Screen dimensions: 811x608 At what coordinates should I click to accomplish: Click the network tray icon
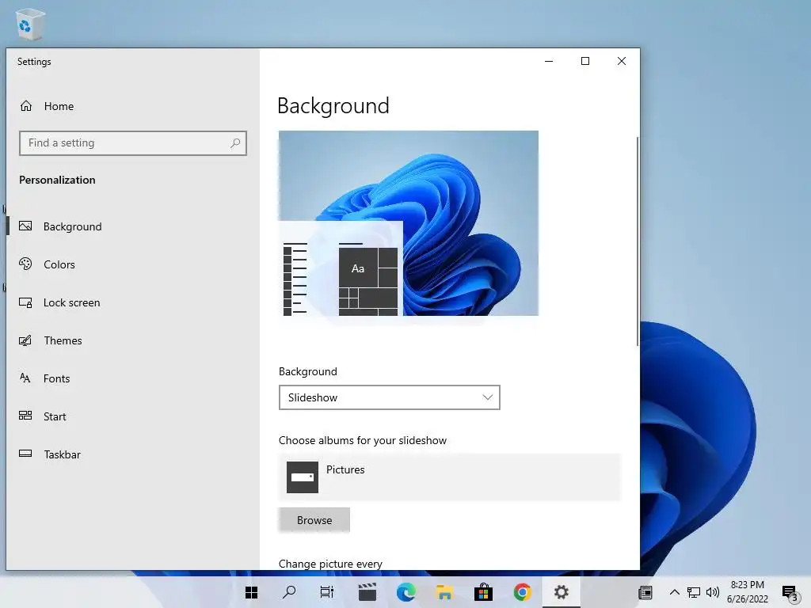click(694, 592)
